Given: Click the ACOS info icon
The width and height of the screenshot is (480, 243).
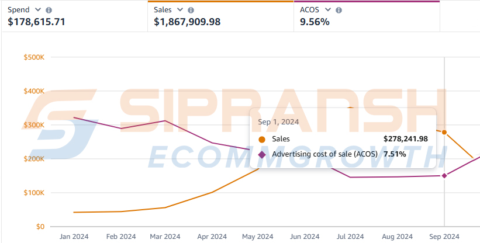Looking at the screenshot, I should 339,10.
